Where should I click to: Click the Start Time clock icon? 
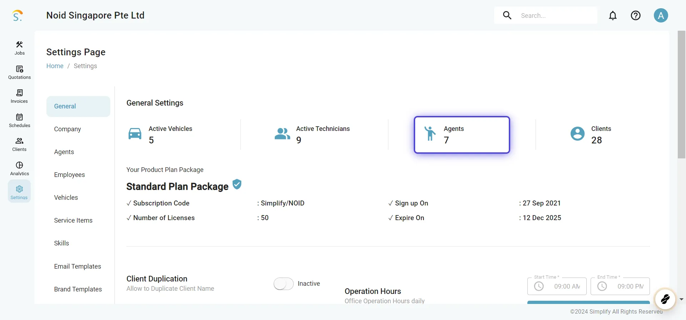[x=539, y=286]
